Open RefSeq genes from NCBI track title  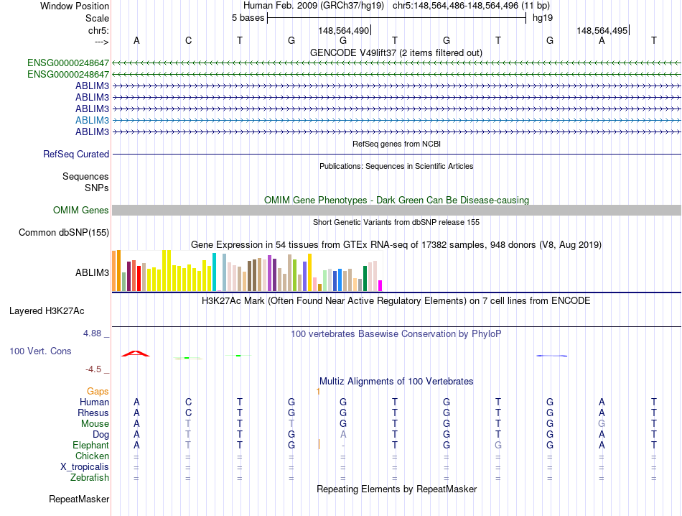(x=396, y=144)
